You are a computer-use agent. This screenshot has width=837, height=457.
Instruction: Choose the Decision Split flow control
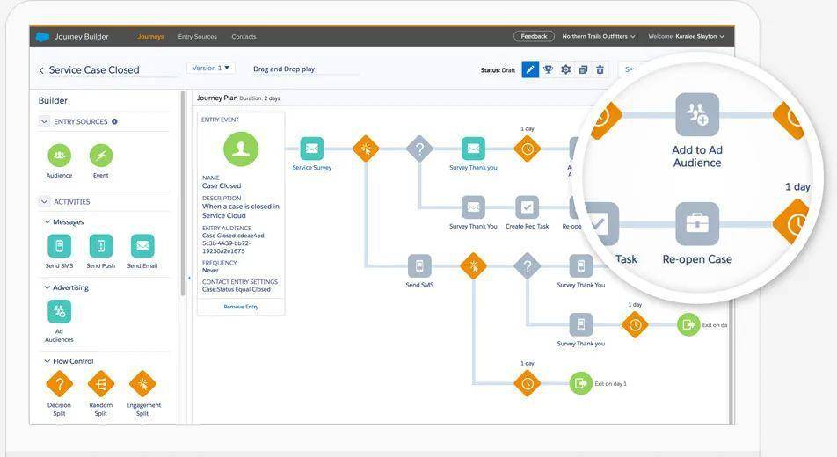tap(59, 384)
